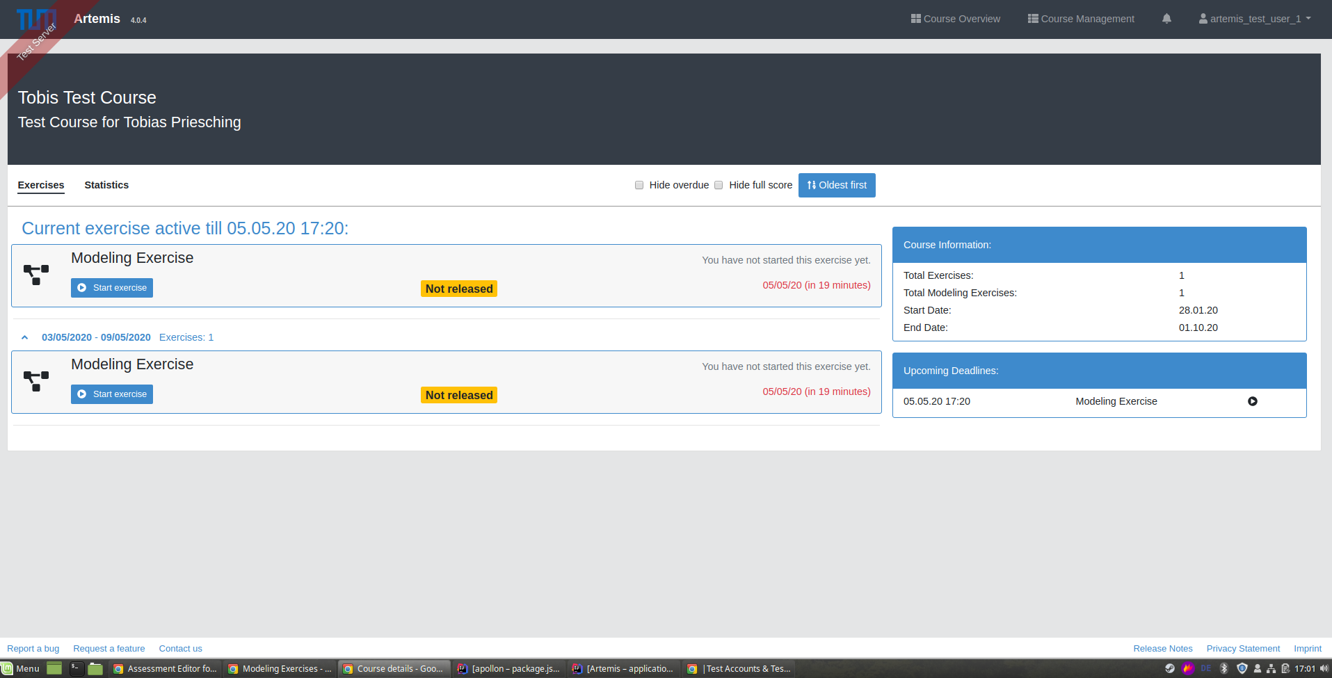Open the network tray icon
The image size is (1332, 678).
1269,668
